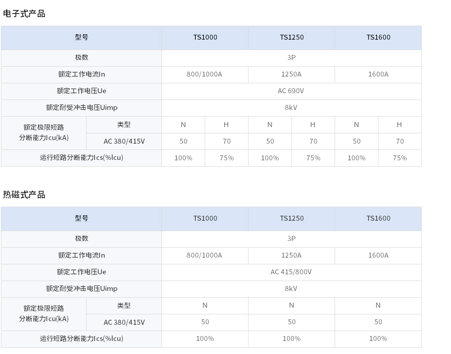
Task: Select 1600A cell in 电子式 table
Action: point(378,74)
